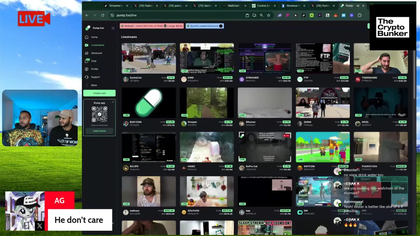Open the BUN COIN avatar icon
This screenshot has height=236, width=420.
point(126,124)
